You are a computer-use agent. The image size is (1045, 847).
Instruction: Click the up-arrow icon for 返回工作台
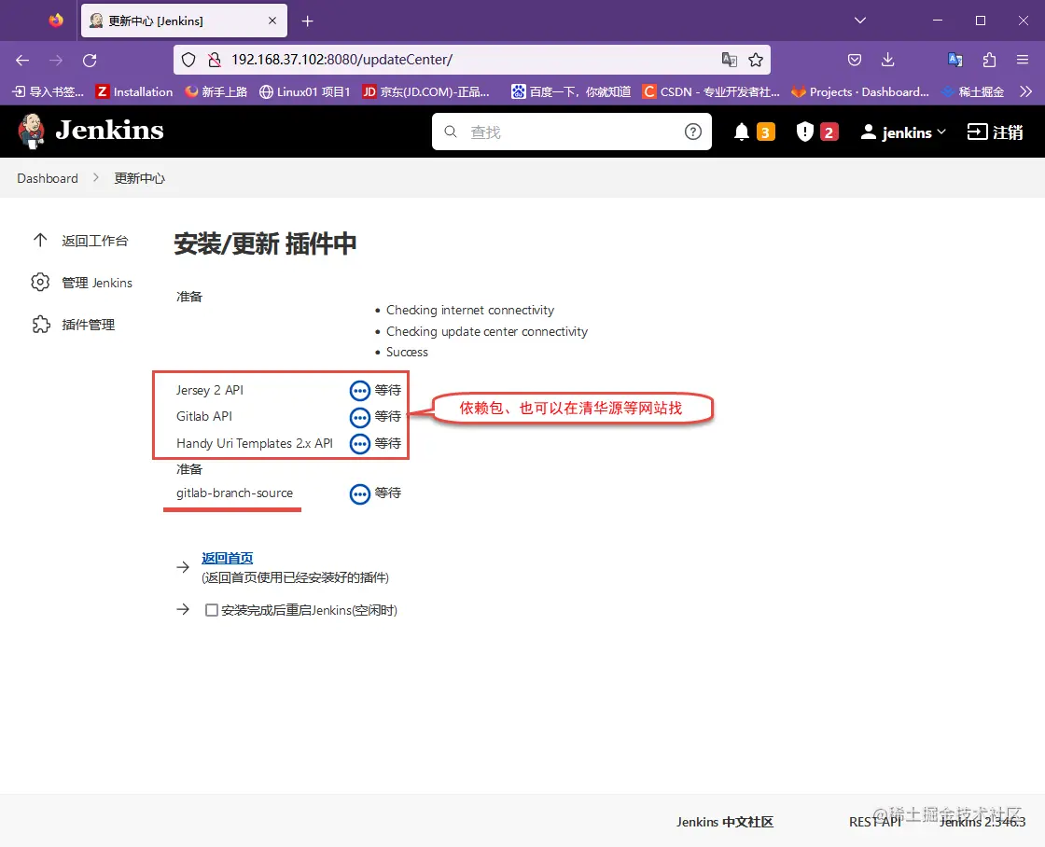click(40, 240)
